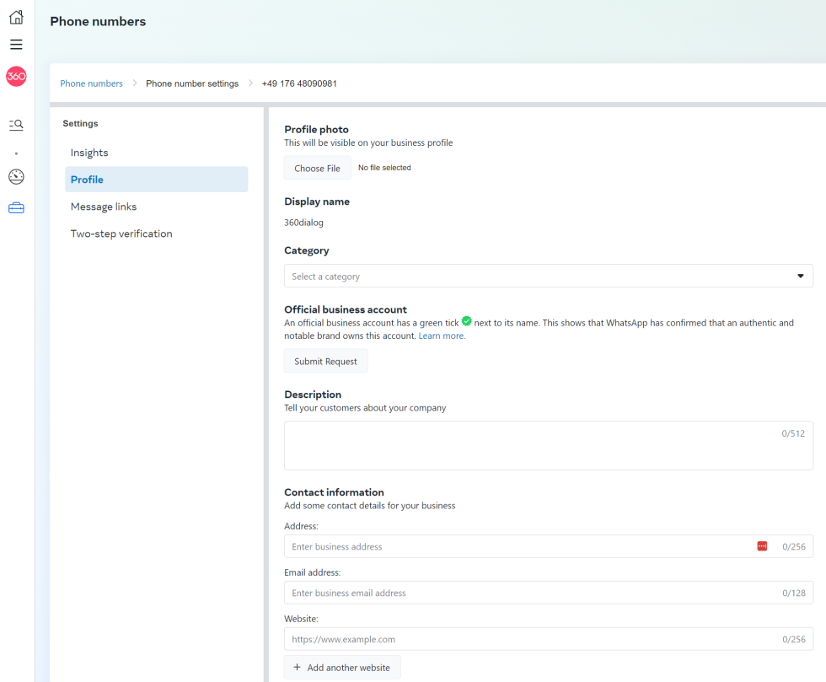Open Two-step verification settings

coord(121,234)
